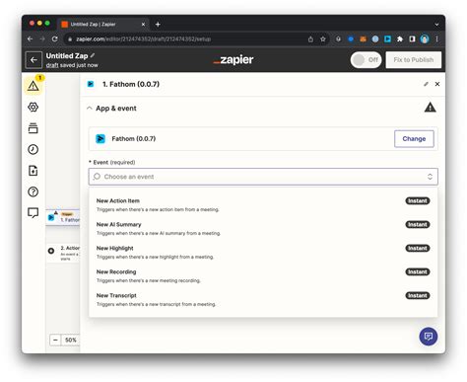This screenshot has width=467, height=382.
Task: Open the chat support floating button
Action: (429, 337)
